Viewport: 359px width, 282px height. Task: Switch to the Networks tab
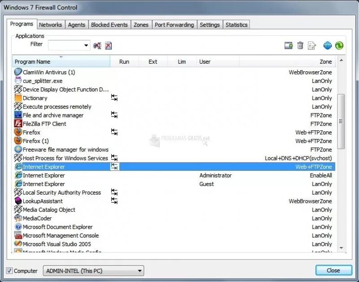click(x=50, y=25)
